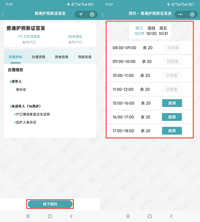Screen dimensions: 200x222
Task: Switch to the 办理流程 tab
Action: click(x=38, y=57)
